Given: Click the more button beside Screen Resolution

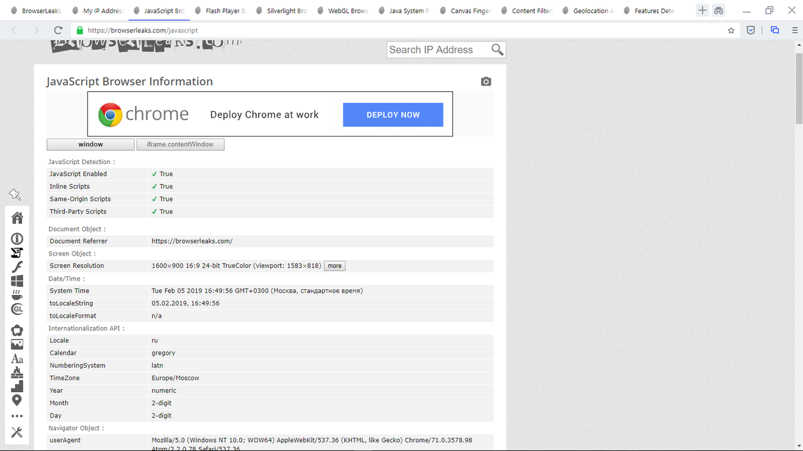Looking at the screenshot, I should 334,266.
